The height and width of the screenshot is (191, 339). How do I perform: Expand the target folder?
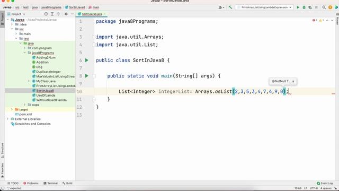12,110
